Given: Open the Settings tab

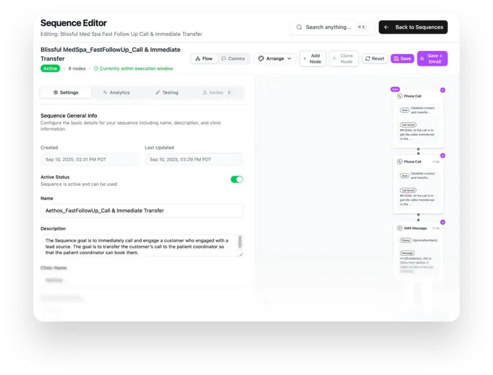Looking at the screenshot, I should point(66,93).
